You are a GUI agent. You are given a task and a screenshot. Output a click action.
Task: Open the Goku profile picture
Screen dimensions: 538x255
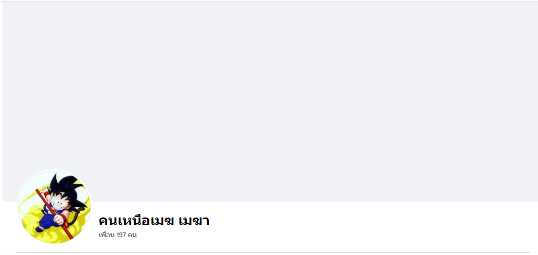pos(54,207)
